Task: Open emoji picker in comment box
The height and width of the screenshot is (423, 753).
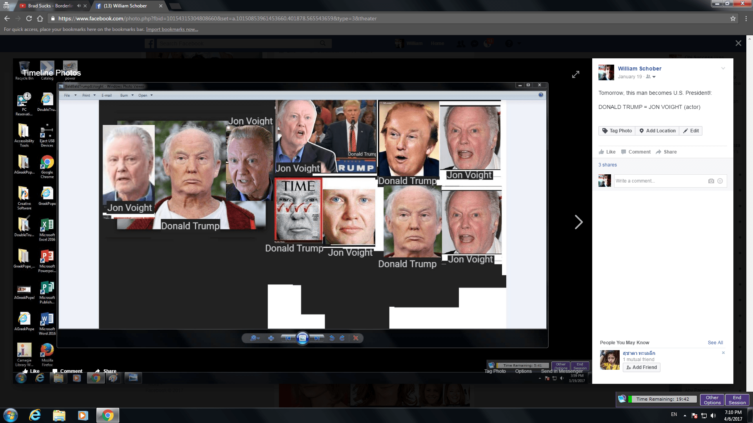Action: coord(720,181)
